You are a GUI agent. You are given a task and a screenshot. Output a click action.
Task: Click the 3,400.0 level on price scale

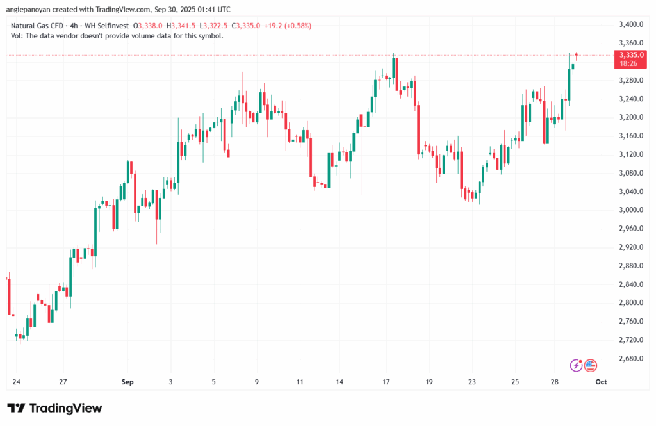pyautogui.click(x=631, y=24)
